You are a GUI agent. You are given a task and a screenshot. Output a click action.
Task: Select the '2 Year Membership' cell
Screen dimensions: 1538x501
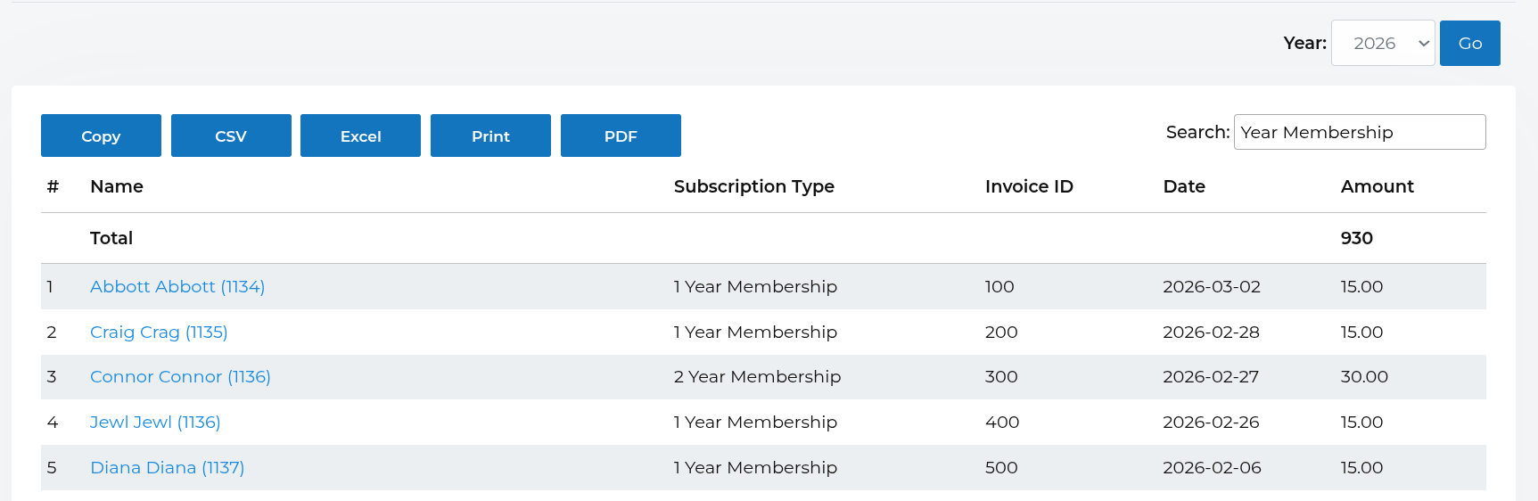click(x=757, y=376)
